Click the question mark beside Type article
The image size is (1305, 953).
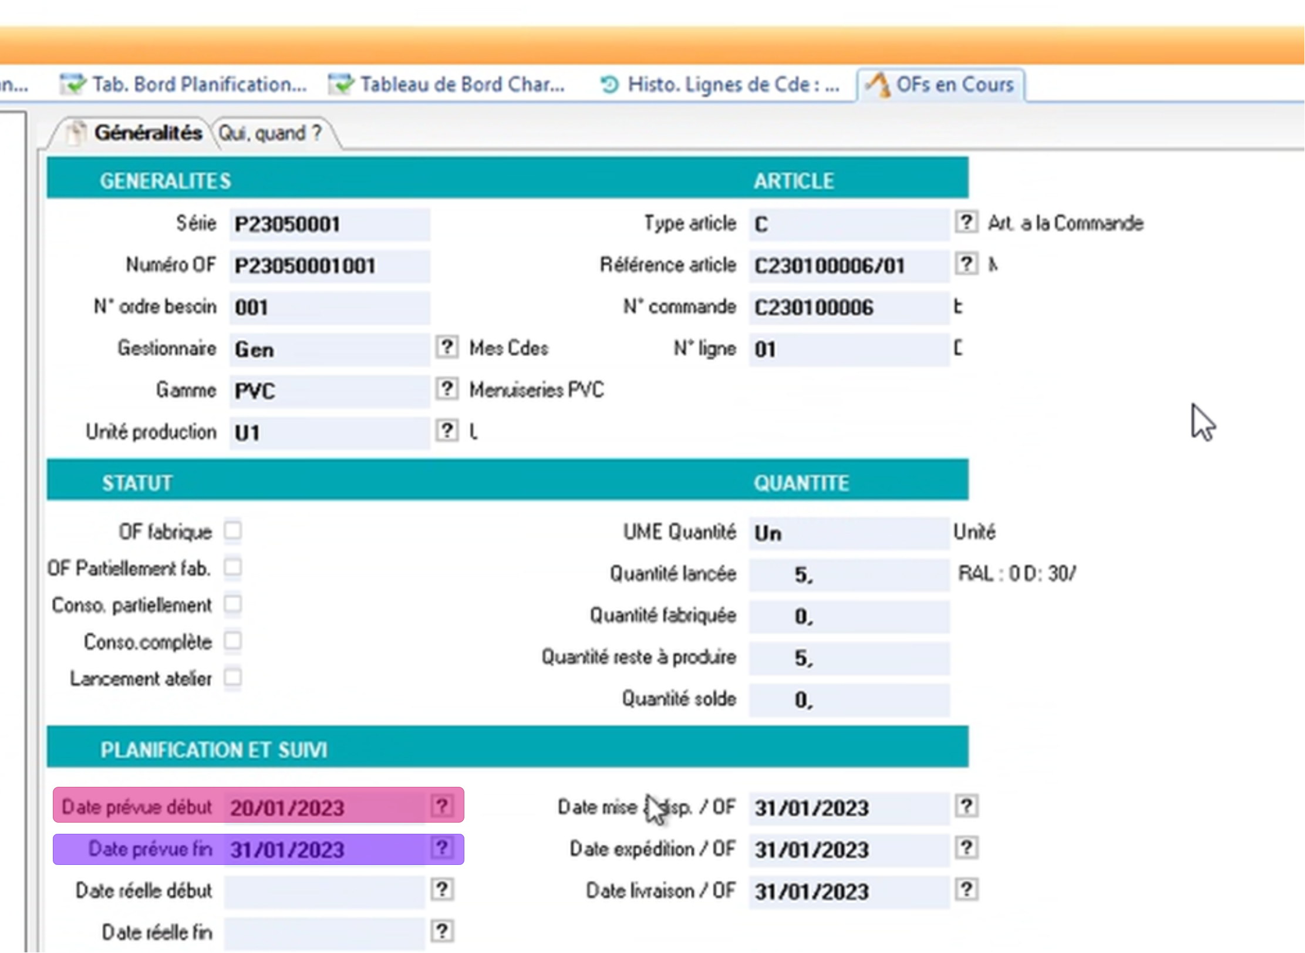(966, 222)
